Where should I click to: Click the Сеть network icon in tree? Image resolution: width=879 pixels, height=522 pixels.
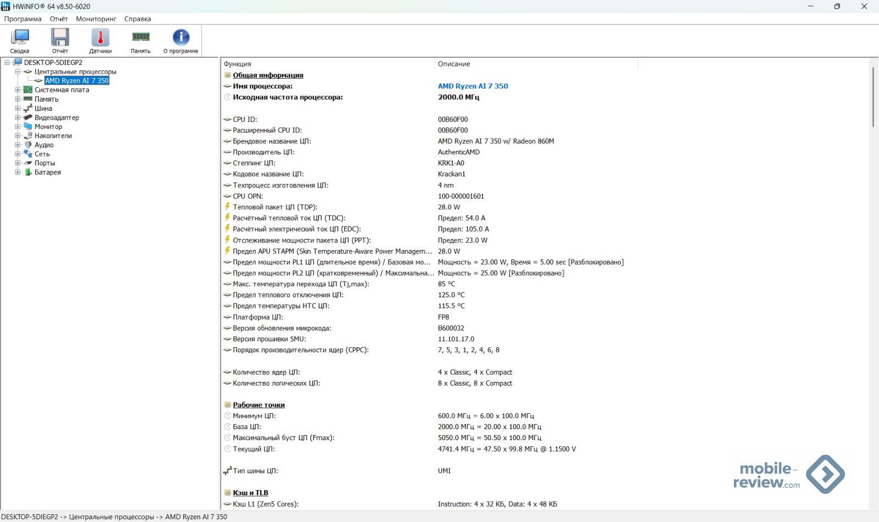[x=28, y=154]
